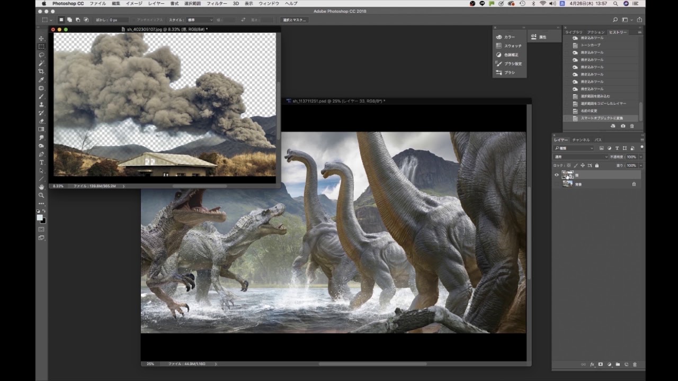678x381 pixels.
Task: Select the background layer (背景) thumbnail
Action: coord(567,184)
